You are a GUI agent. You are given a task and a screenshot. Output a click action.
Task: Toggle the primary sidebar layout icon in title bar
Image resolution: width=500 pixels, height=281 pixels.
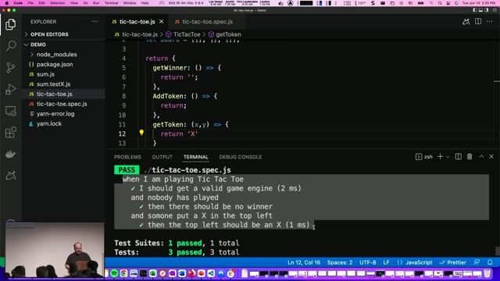pos(475,10)
